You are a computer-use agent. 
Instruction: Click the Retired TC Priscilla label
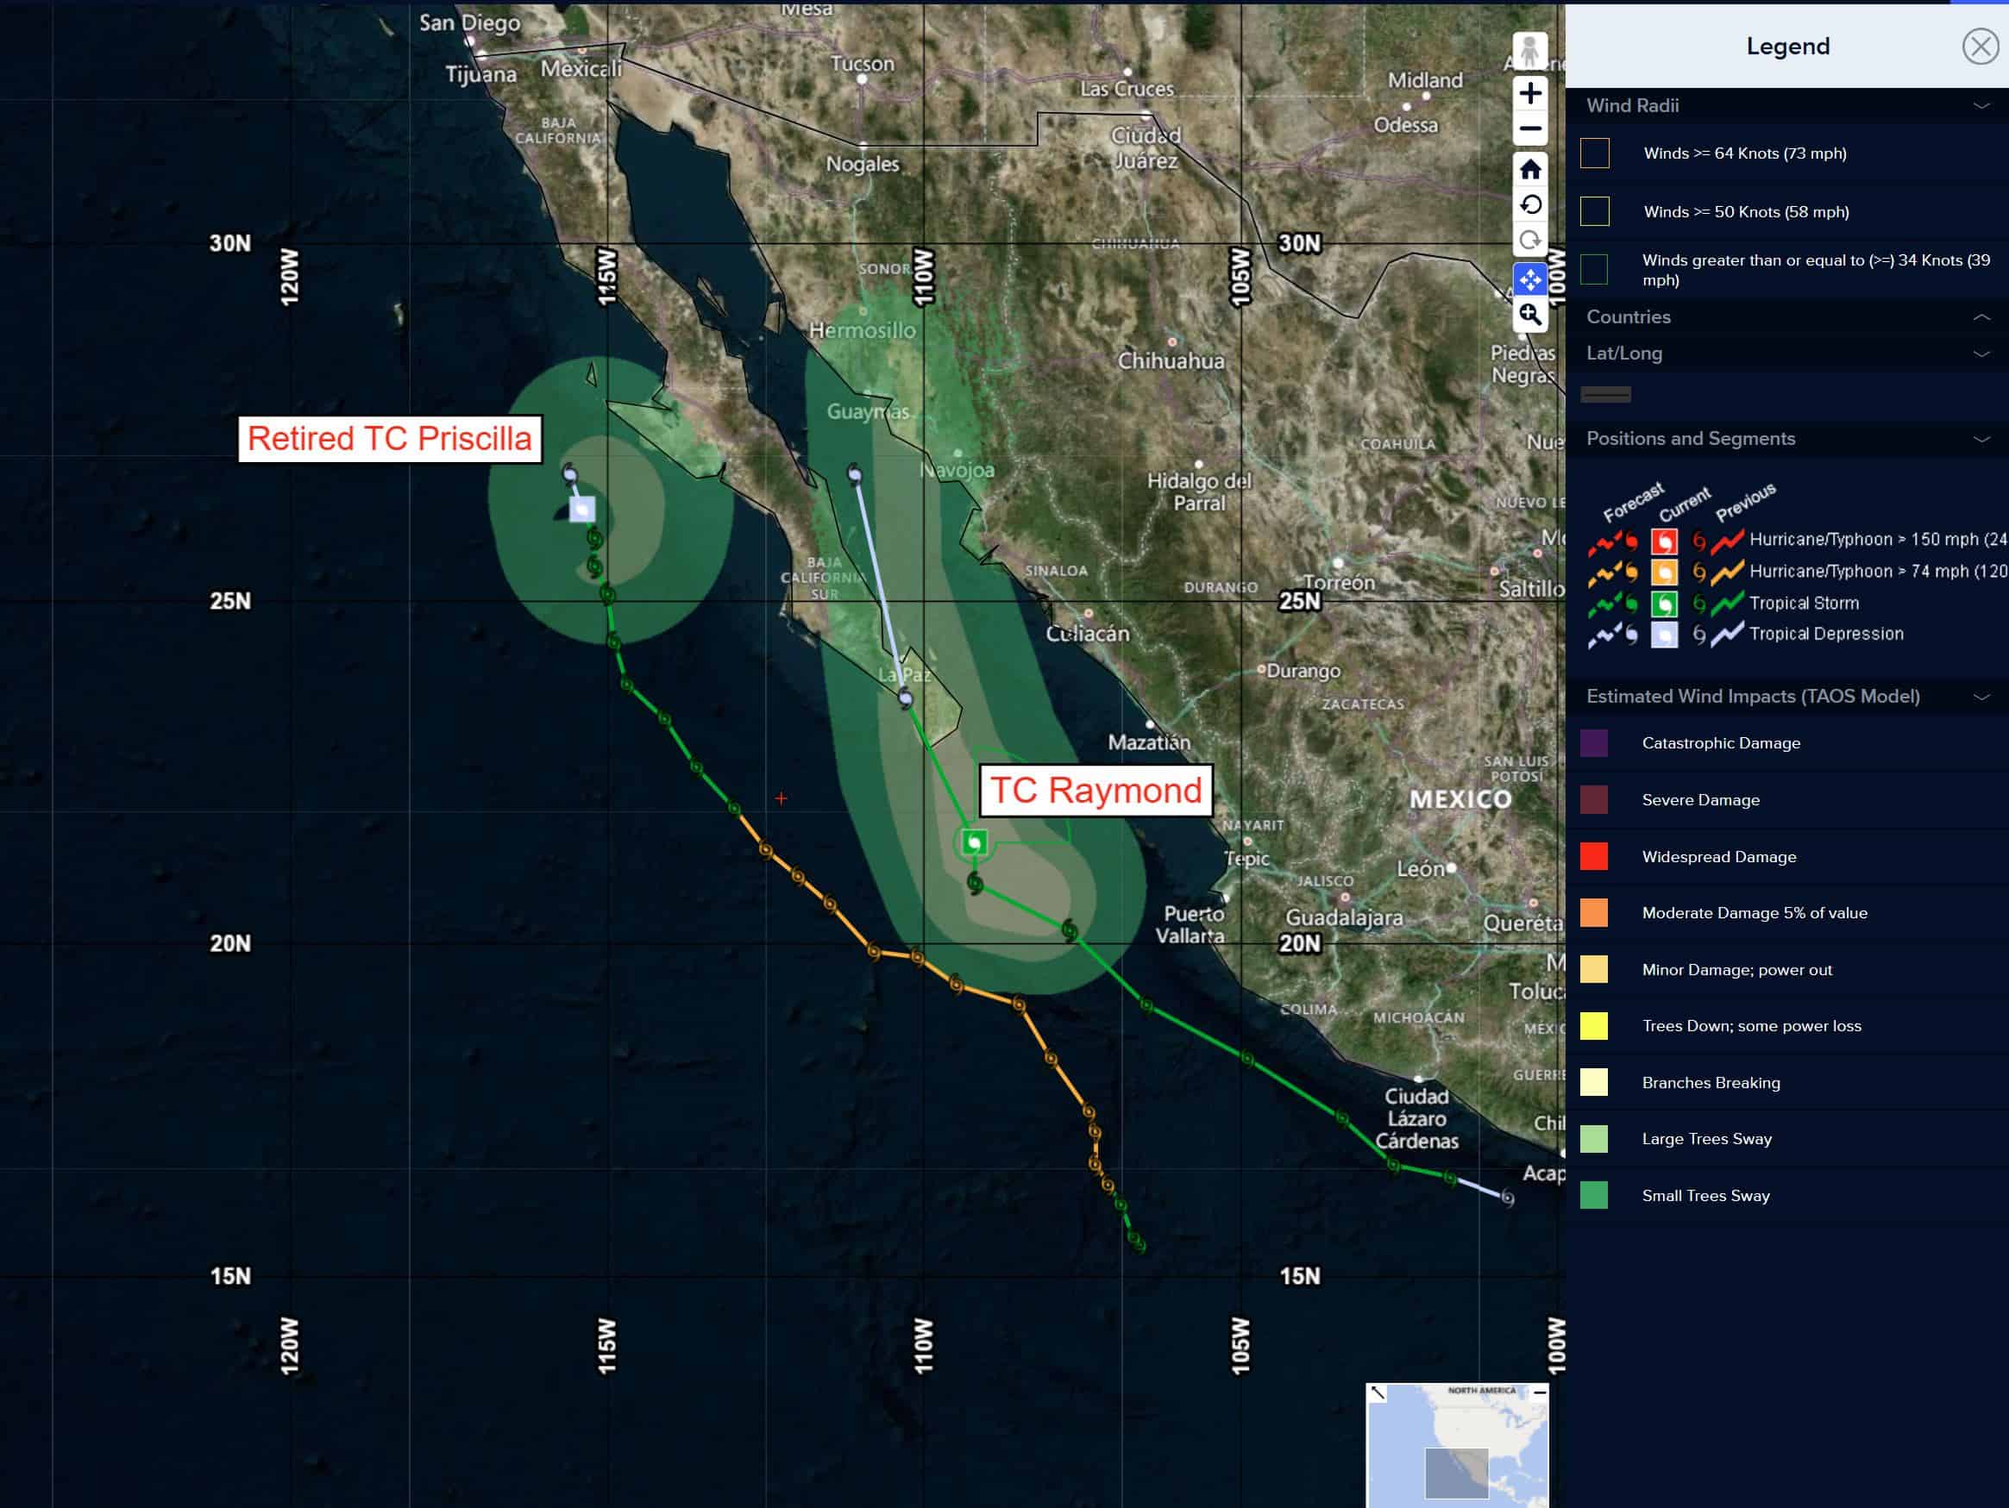point(390,439)
